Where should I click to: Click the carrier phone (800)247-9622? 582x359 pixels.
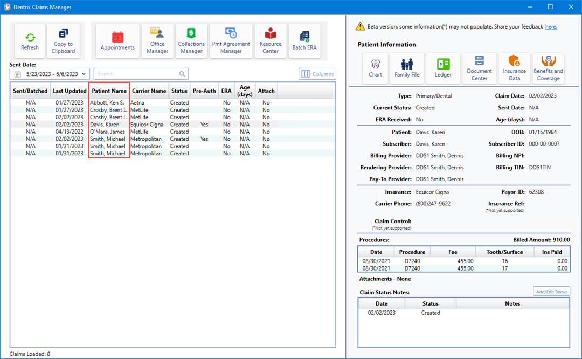pos(433,203)
